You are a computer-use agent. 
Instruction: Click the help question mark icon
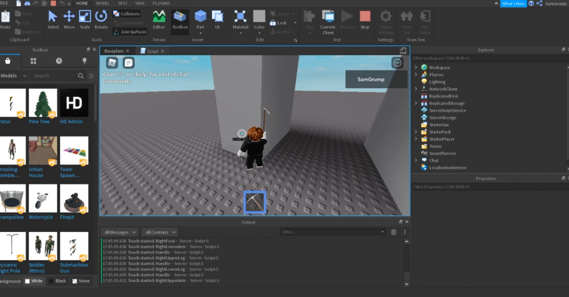(x=531, y=3)
